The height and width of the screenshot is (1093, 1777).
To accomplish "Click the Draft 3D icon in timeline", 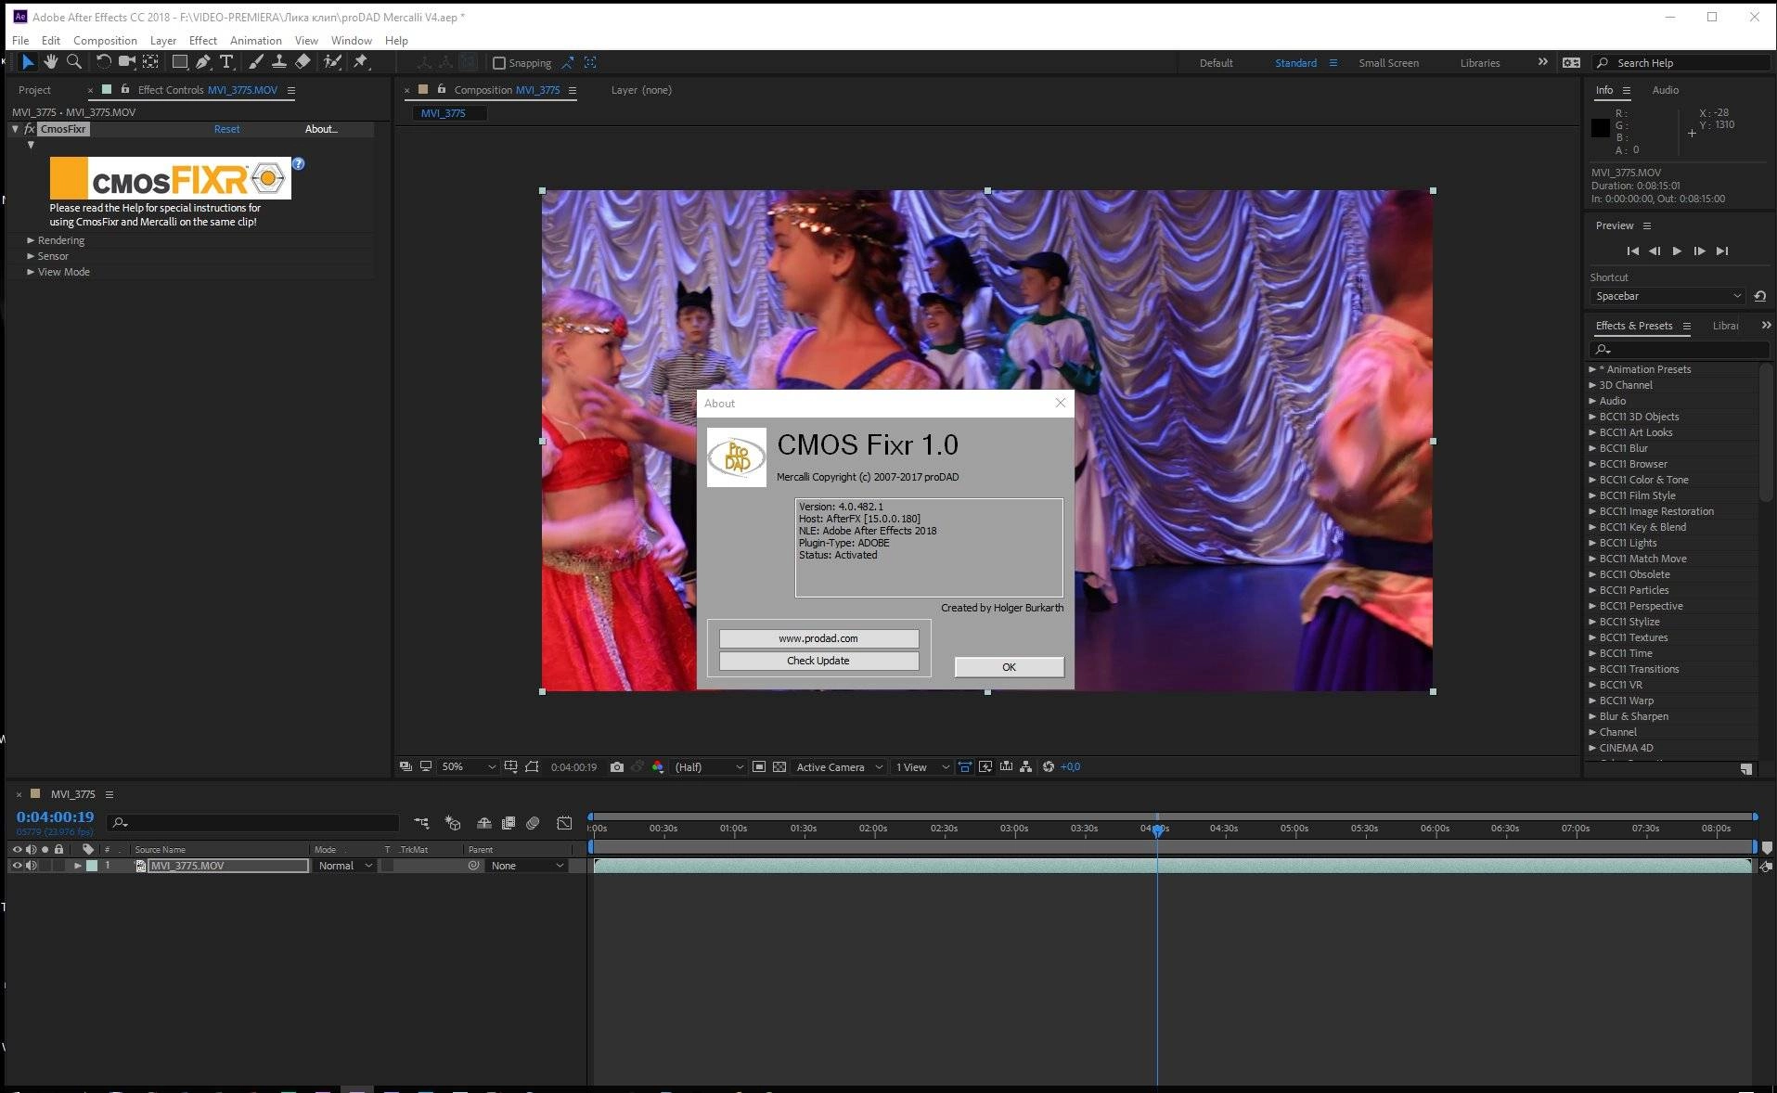I will point(453,823).
